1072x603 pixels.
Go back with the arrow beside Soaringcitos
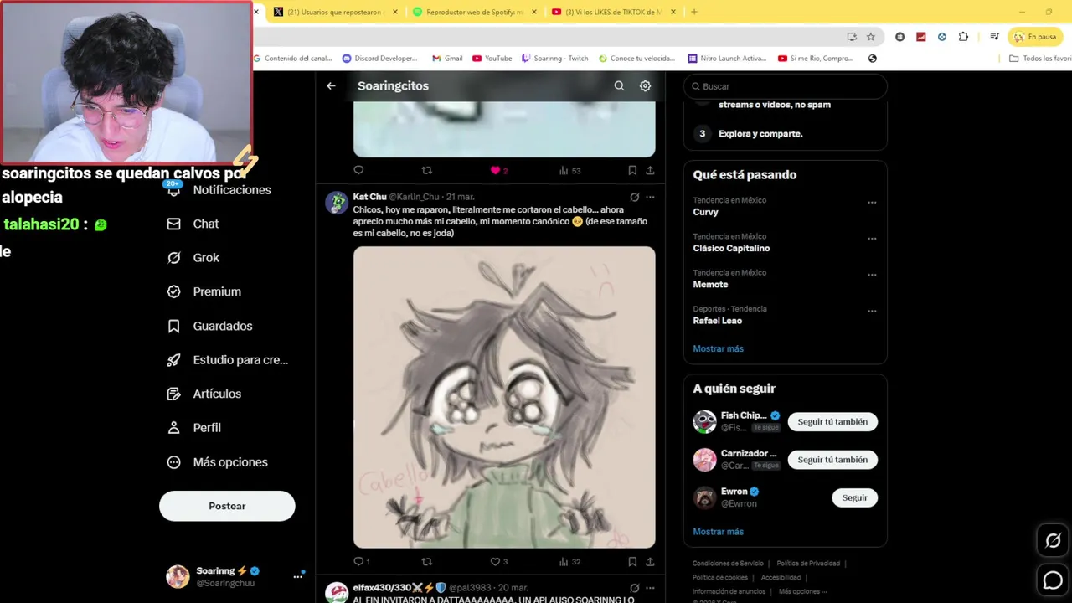(x=331, y=85)
